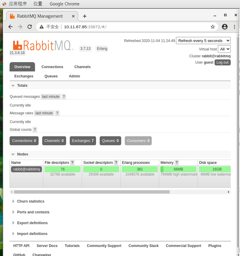Screen dimensions: 240x256
Task: Open the 位置 menu
Action: [x=38, y=4]
